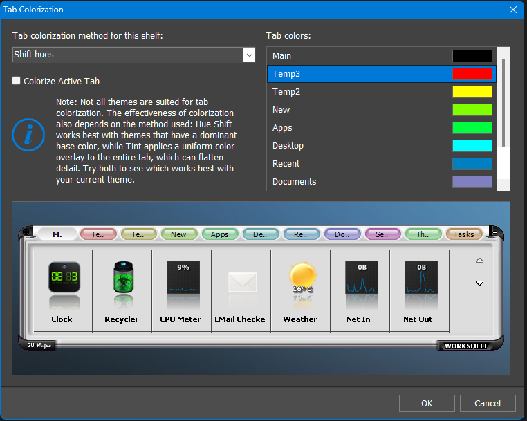This screenshot has height=421, width=527.
Task: Open the EMail Checker envelope icon
Action: [x=241, y=280]
